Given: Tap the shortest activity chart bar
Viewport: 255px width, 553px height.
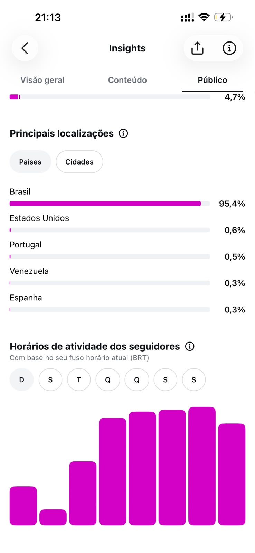Looking at the screenshot, I should pos(53,517).
